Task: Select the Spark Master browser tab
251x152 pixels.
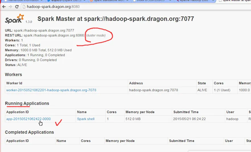Action: 235,1
